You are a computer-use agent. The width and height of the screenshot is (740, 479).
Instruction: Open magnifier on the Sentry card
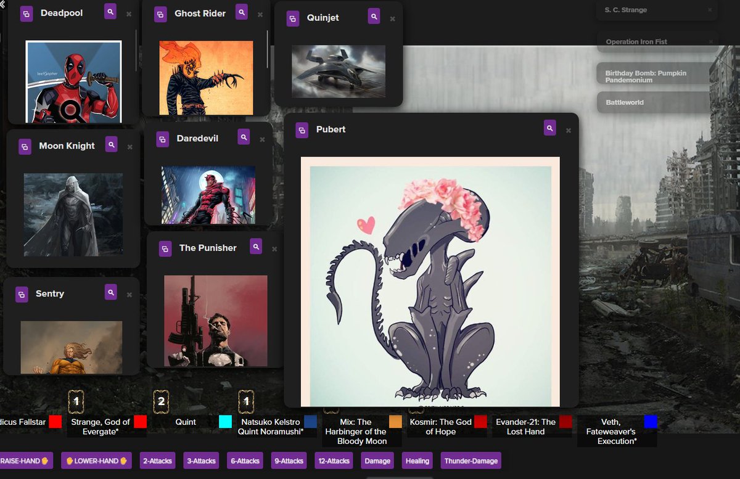coord(110,293)
